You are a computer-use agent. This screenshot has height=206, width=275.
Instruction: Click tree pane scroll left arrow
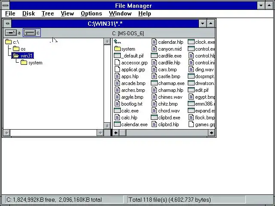point(7,133)
